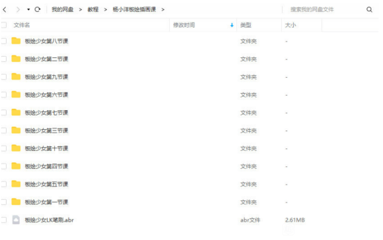
Task: Click folder icon of 板绘少女第九节课
Action: click(16, 76)
